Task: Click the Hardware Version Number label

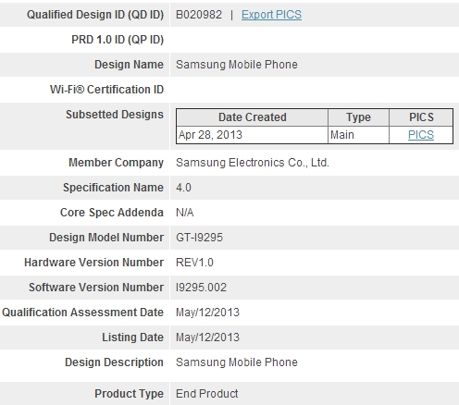Action: (x=93, y=263)
